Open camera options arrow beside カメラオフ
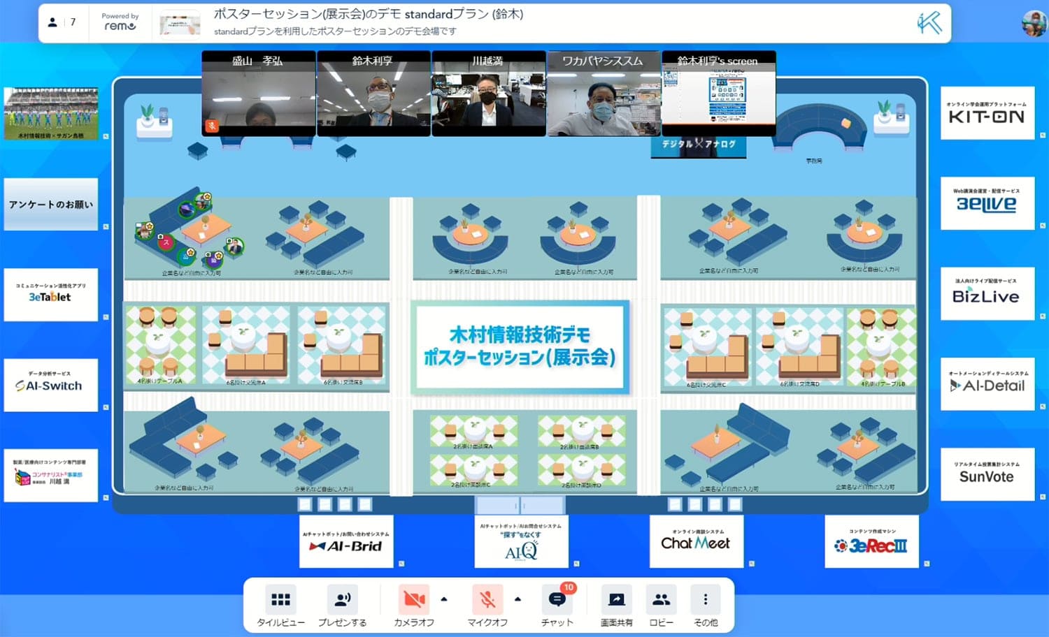 (x=444, y=599)
